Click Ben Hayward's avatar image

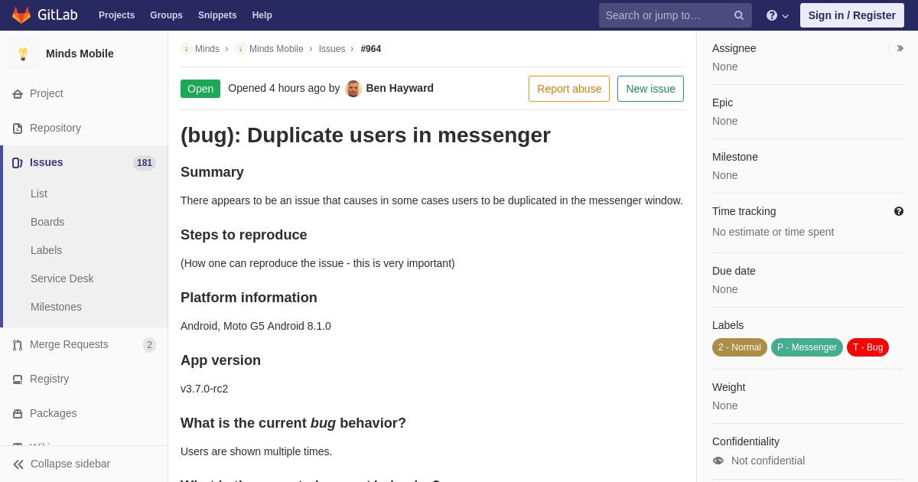coord(353,89)
